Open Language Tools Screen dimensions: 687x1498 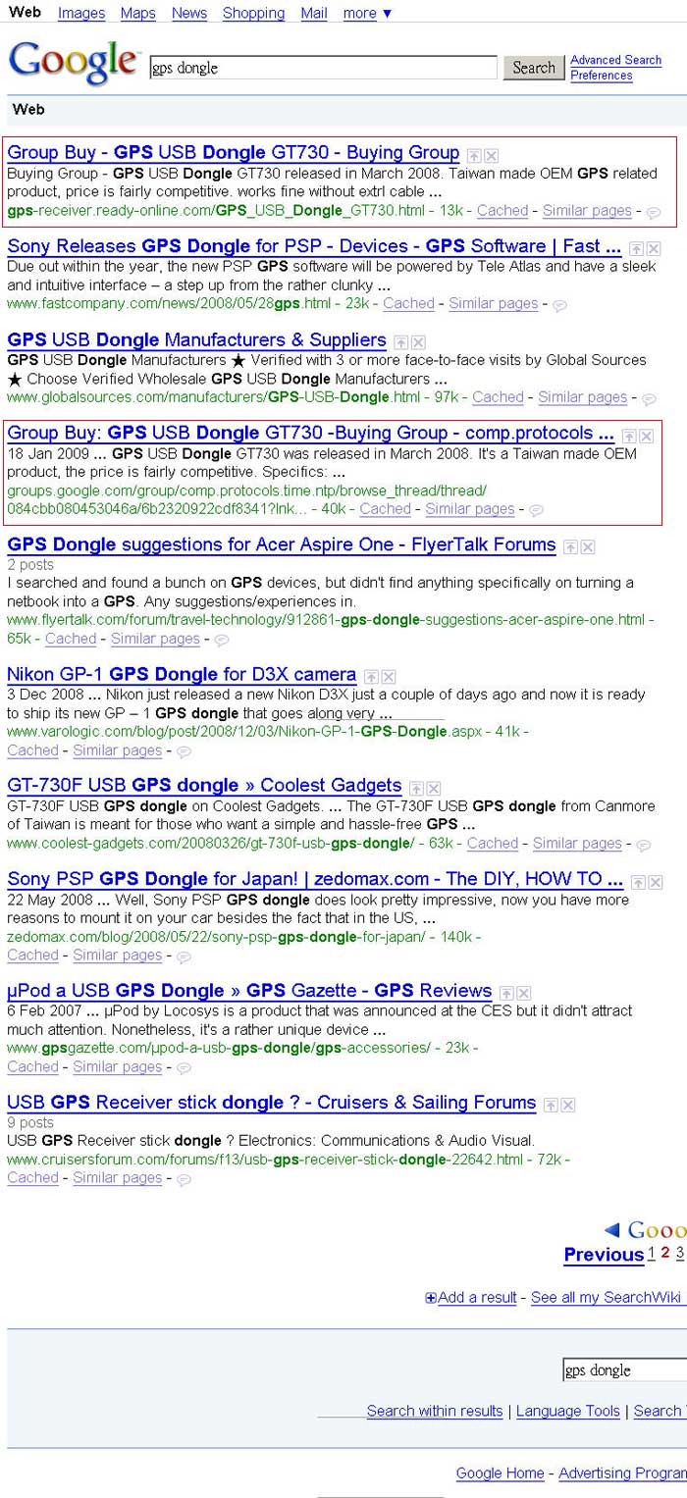(x=568, y=1412)
